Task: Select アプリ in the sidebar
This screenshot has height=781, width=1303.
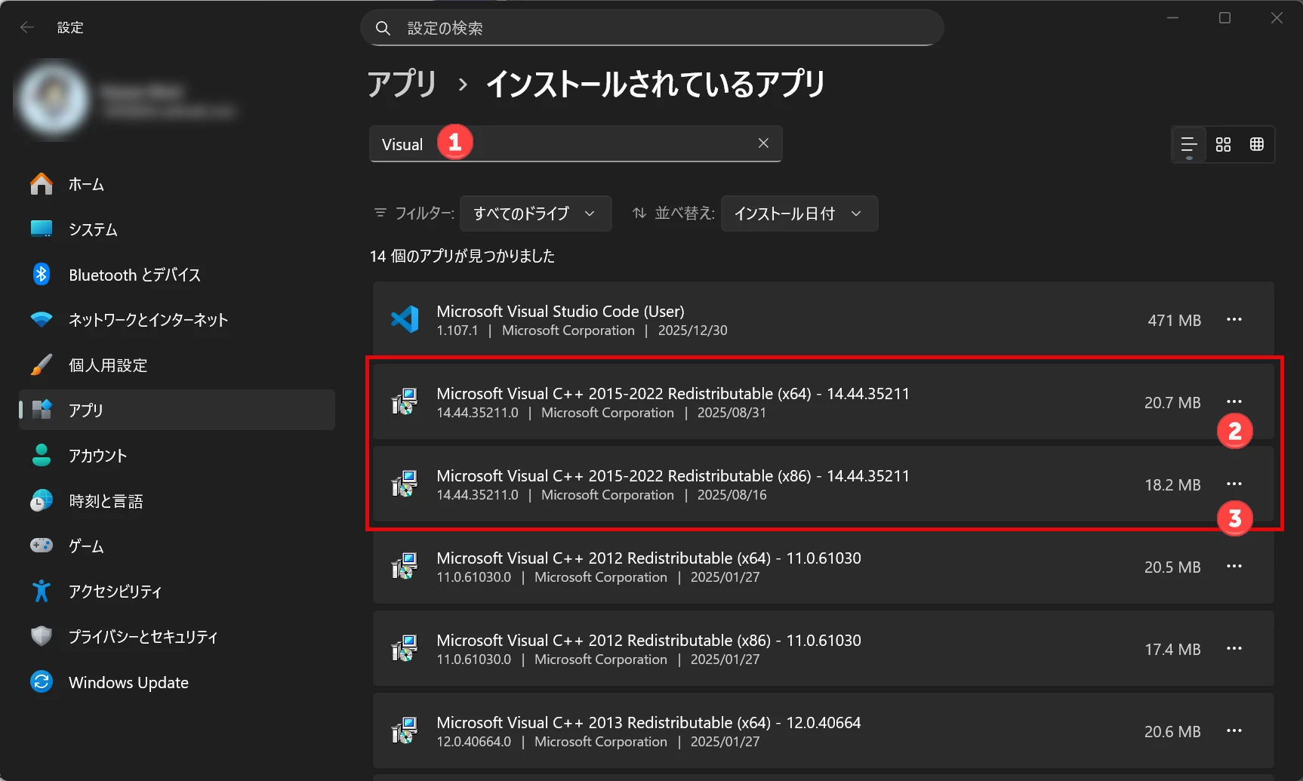Action: [177, 410]
